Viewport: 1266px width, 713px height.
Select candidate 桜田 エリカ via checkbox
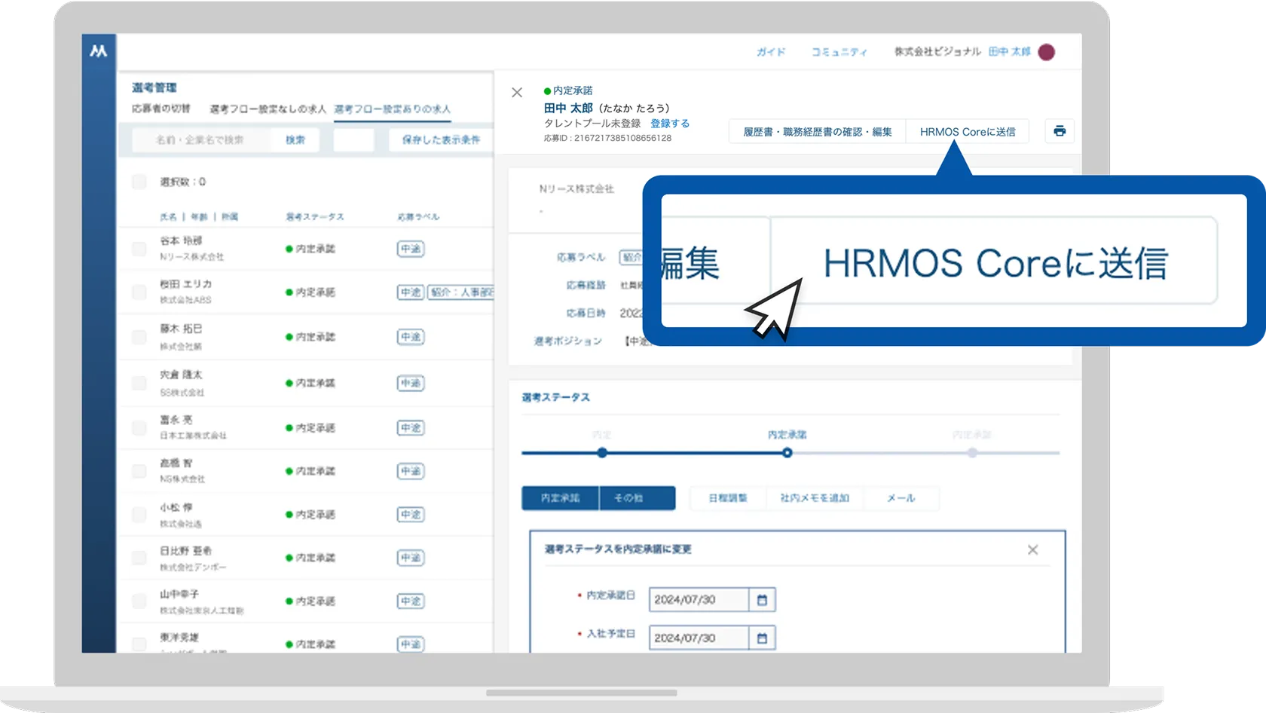point(139,291)
